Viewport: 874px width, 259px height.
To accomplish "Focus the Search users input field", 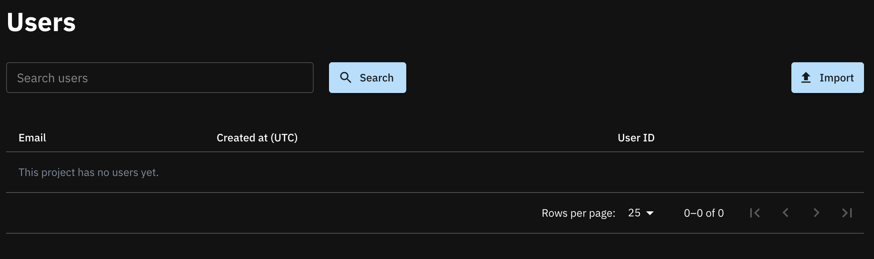I will coord(160,78).
